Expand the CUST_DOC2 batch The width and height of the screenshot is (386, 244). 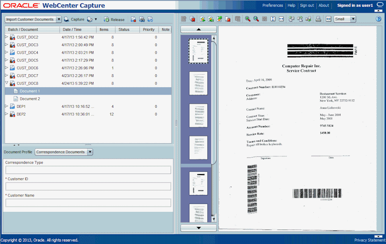click(7, 37)
